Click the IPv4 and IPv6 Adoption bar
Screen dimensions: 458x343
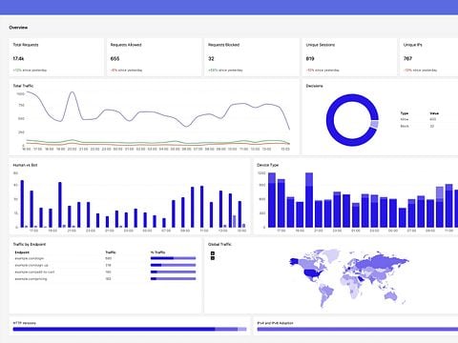point(358,330)
